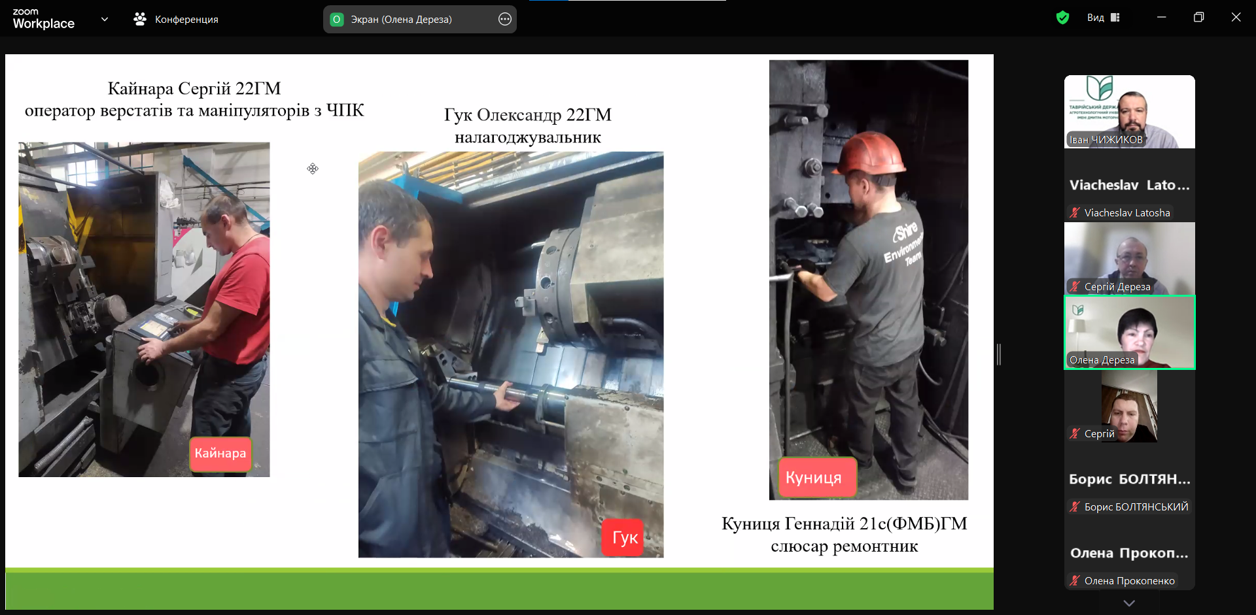Click the red Куниця label on photo

click(x=813, y=478)
